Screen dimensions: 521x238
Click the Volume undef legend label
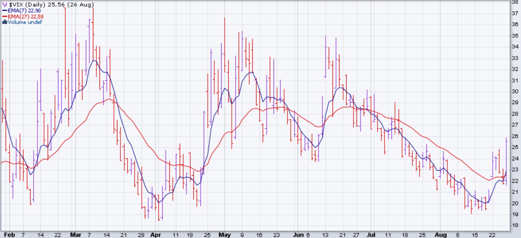click(x=25, y=22)
